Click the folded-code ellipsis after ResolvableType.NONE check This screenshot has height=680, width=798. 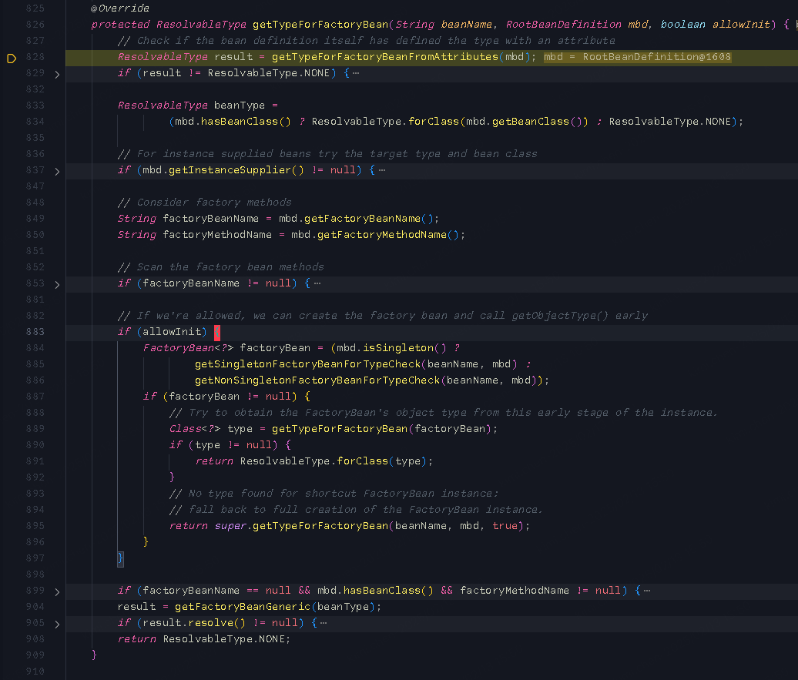356,73
